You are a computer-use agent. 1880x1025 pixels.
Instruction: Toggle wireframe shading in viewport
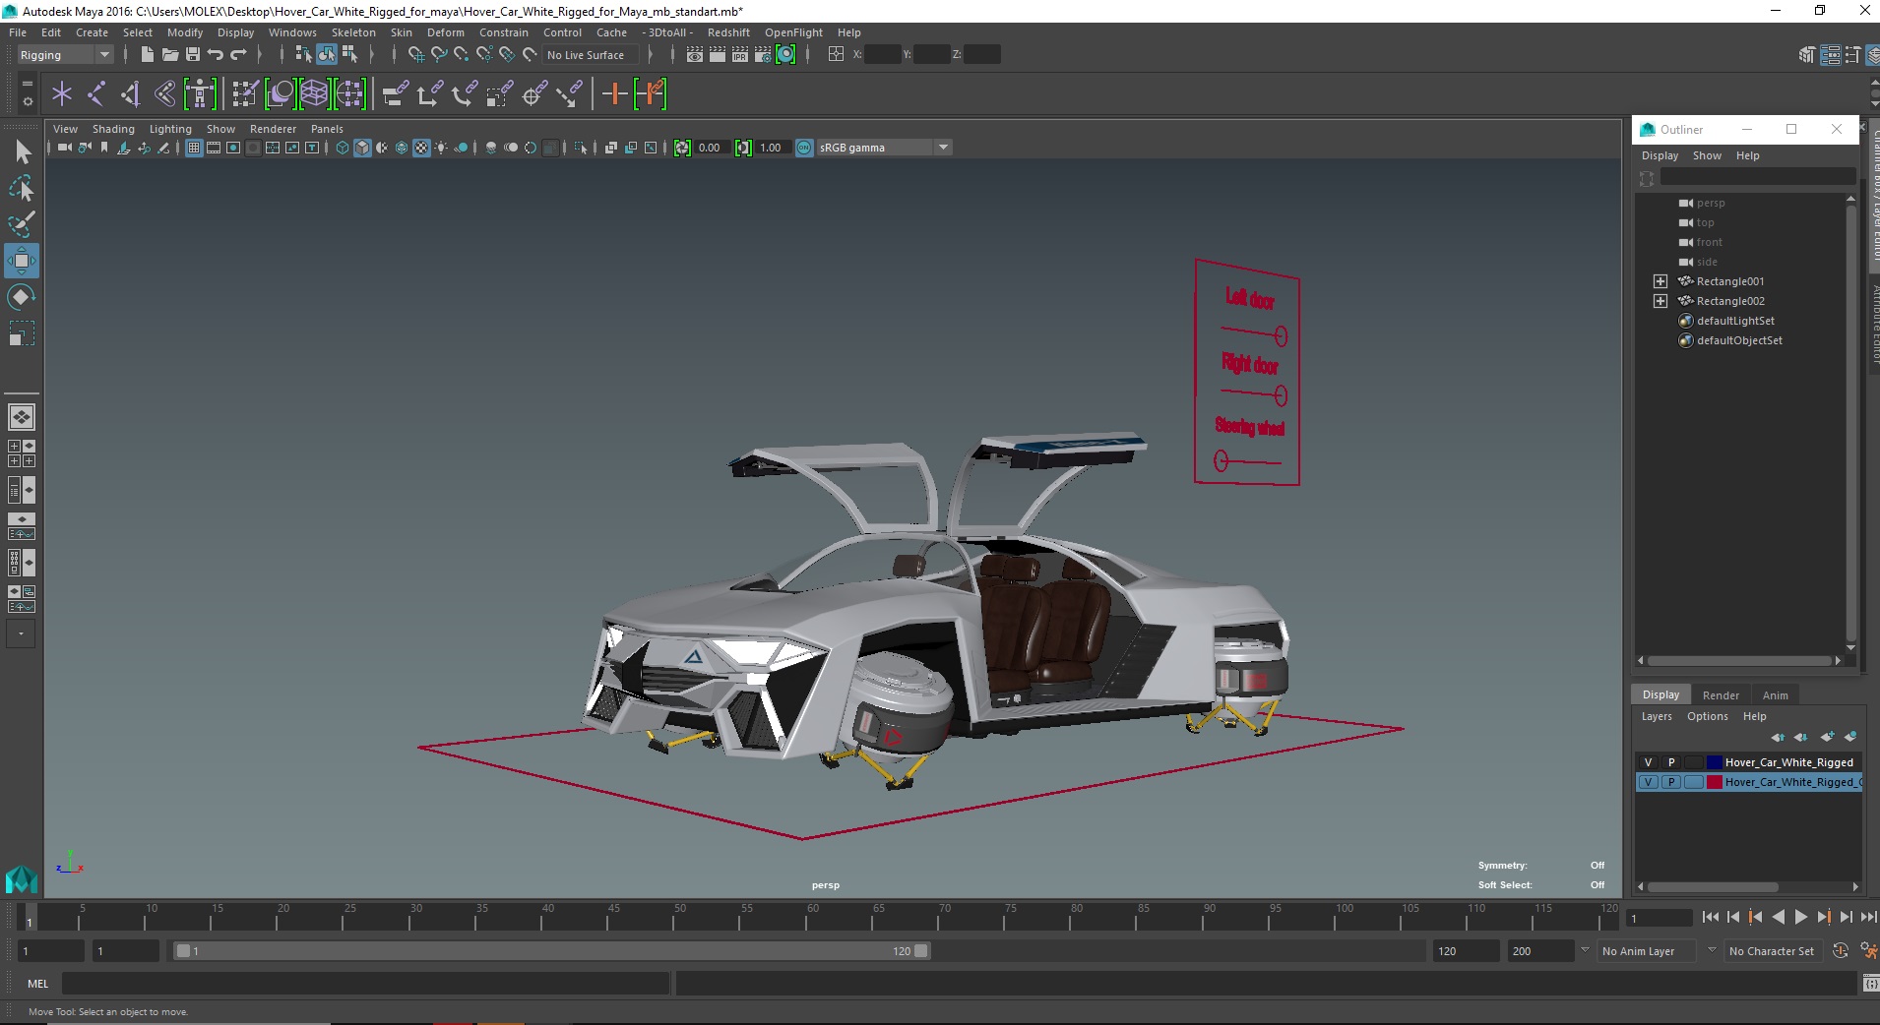tap(343, 148)
